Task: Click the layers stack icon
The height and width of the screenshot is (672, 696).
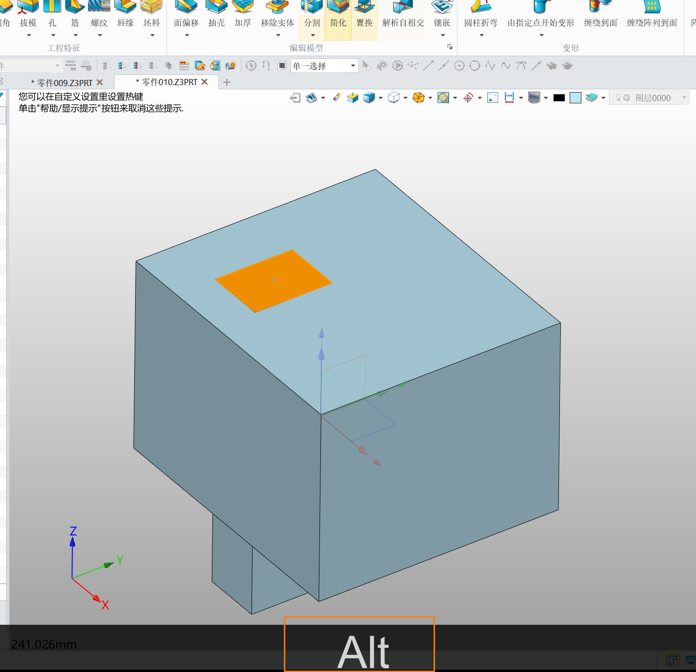Action: click(592, 97)
